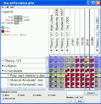The height and width of the screenshot is (104, 101).
Task: Select the Theory 101 tree row label
Action: 13,61
